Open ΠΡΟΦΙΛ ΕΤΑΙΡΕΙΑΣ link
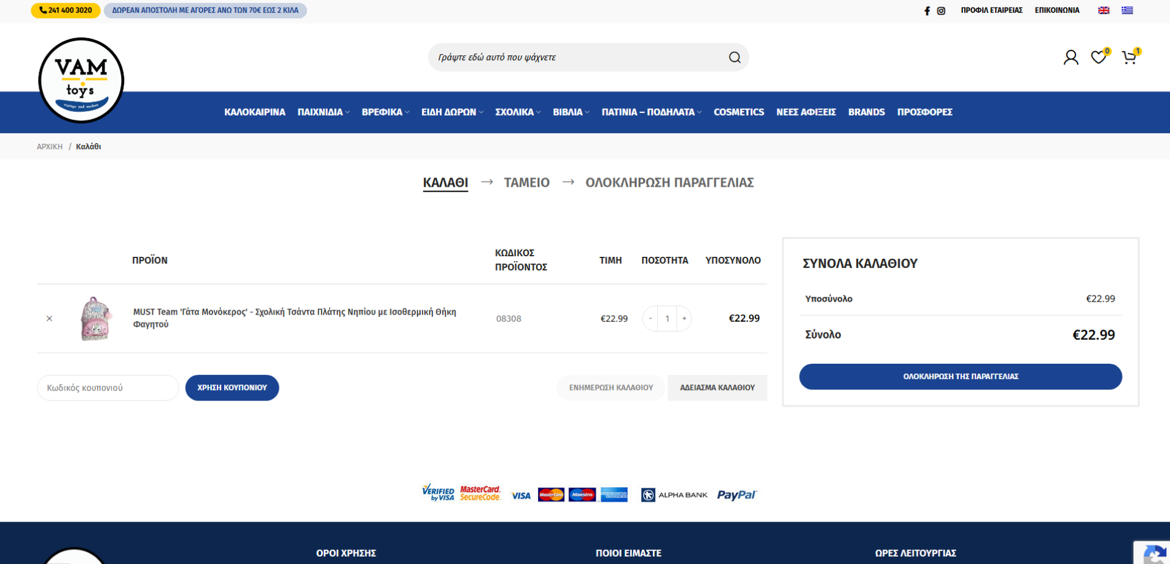The image size is (1170, 564). pos(991,10)
